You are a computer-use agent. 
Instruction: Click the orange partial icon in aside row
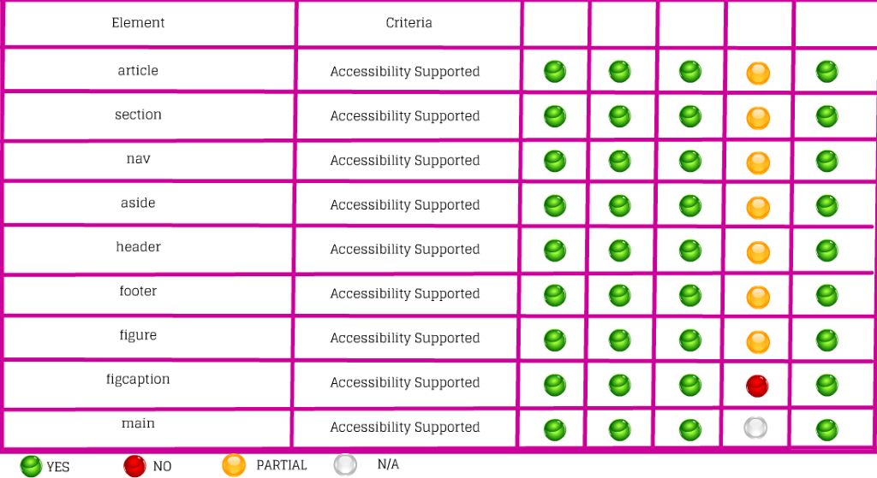pyautogui.click(x=758, y=207)
